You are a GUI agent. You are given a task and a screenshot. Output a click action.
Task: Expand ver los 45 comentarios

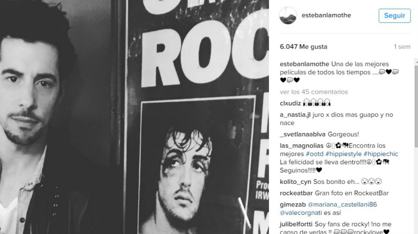coord(314,92)
